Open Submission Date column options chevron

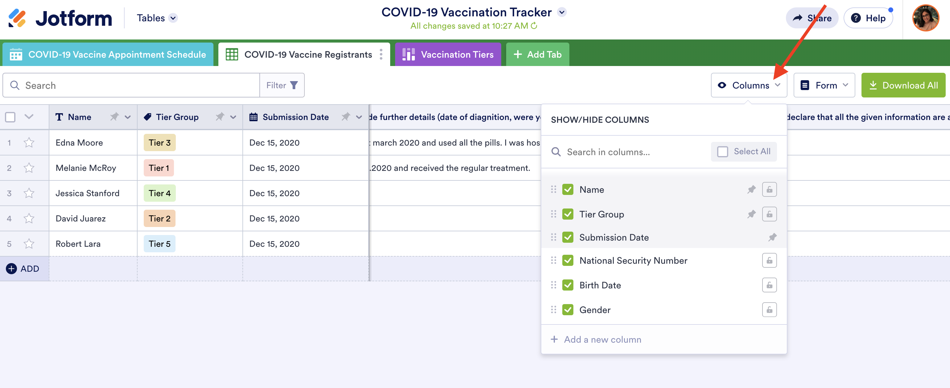click(358, 117)
